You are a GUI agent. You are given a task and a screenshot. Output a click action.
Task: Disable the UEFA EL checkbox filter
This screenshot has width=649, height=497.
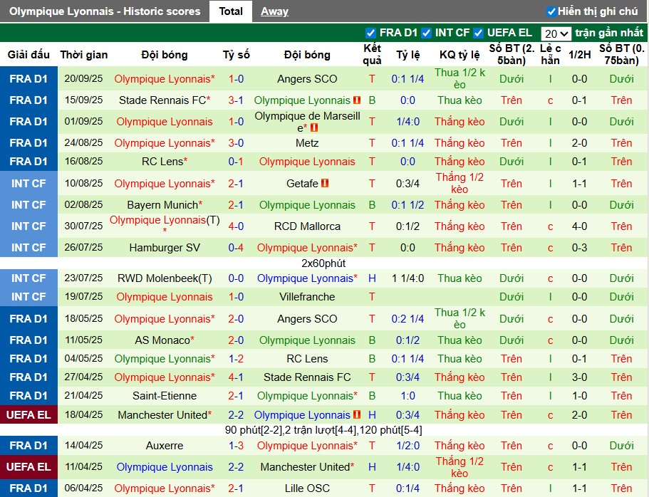click(x=479, y=33)
